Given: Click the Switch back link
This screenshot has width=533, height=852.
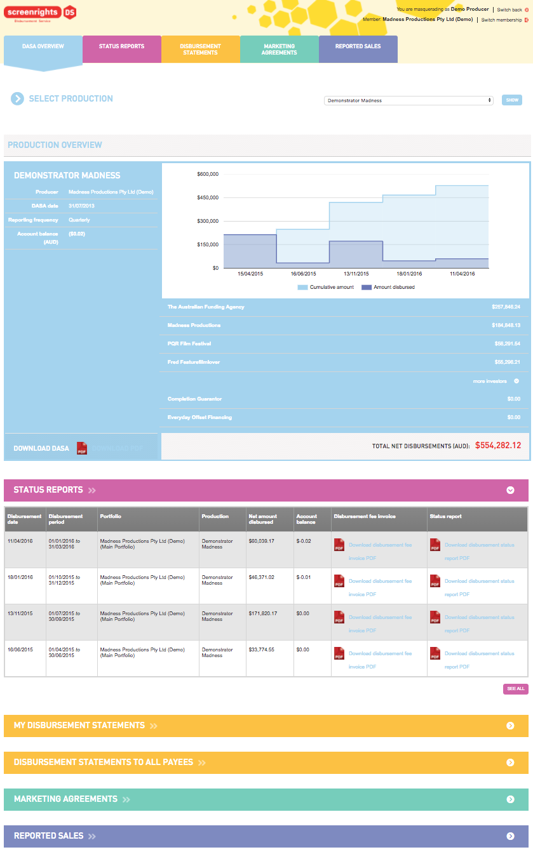Looking at the screenshot, I should 509,10.
